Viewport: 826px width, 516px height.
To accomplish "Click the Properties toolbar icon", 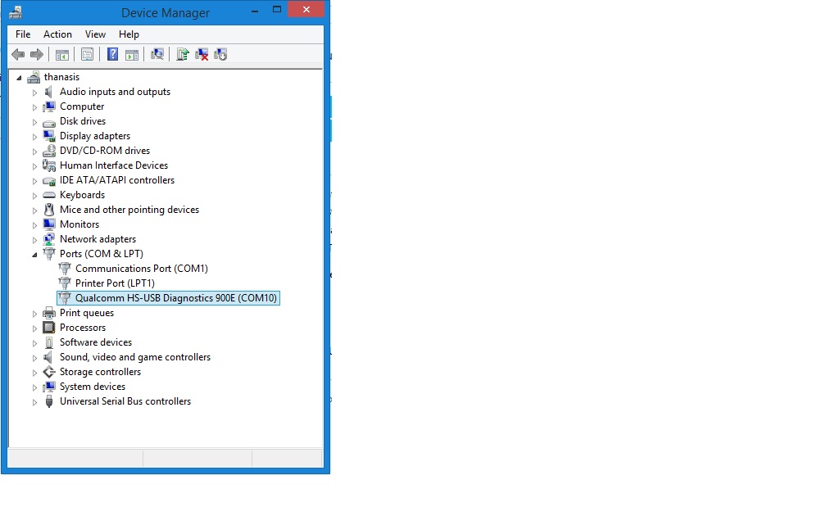I will pos(87,55).
